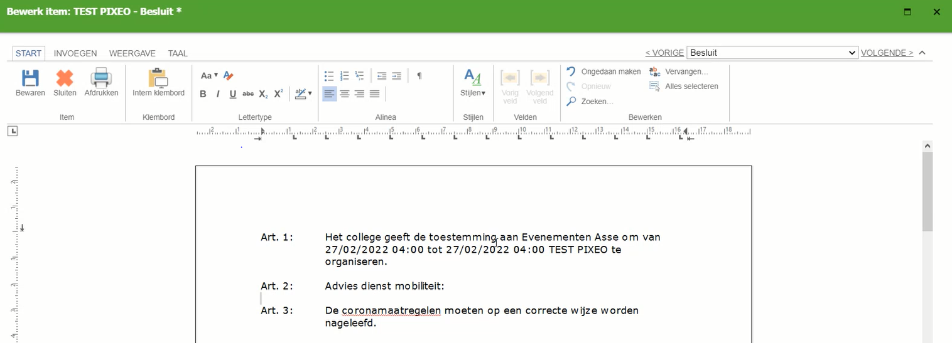Expand the Besluit section dropdown
This screenshot has height=343, width=952.
[772, 53]
